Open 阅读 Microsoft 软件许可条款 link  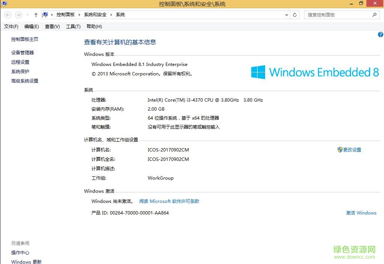(169, 201)
